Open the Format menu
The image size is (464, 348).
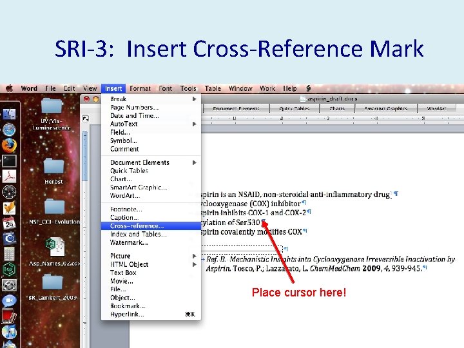(140, 88)
